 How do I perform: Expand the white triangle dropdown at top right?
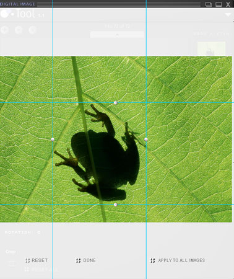(228, 15)
